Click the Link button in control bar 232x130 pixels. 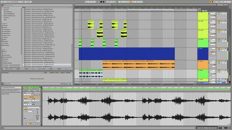pyautogui.click(x=3, y=2)
